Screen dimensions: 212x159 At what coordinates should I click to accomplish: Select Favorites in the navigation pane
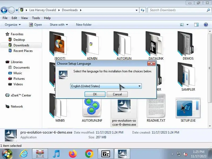click(x=17, y=34)
